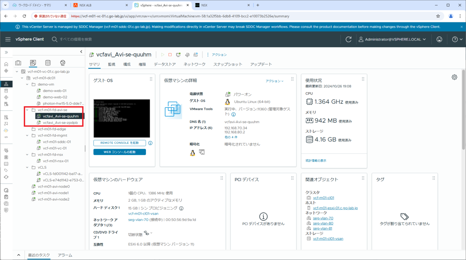Switch to the Networking inventory view
The image size is (466, 260).
[x=63, y=63]
